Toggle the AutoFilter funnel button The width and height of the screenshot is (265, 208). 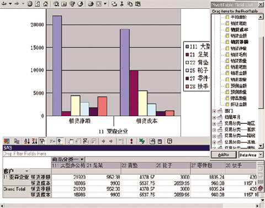43,141
